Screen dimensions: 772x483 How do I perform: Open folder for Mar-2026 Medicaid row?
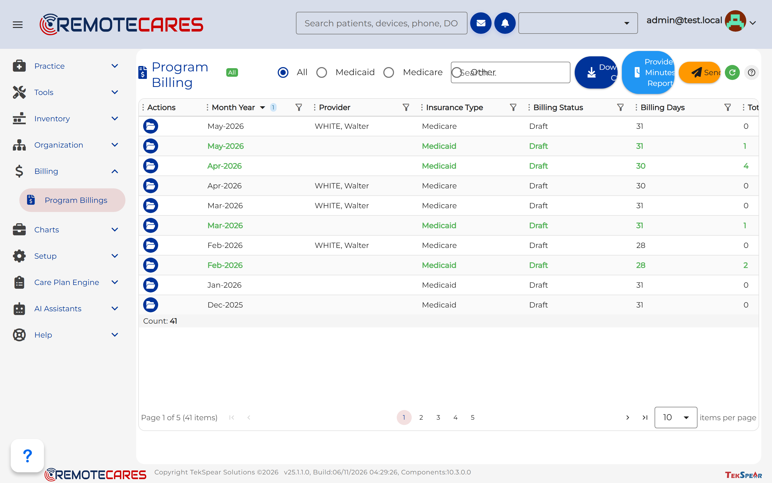(x=151, y=225)
